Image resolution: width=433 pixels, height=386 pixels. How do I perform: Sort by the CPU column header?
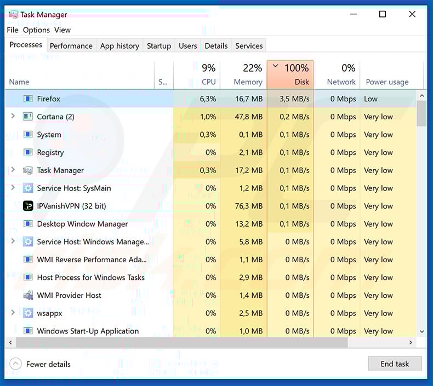197,75
